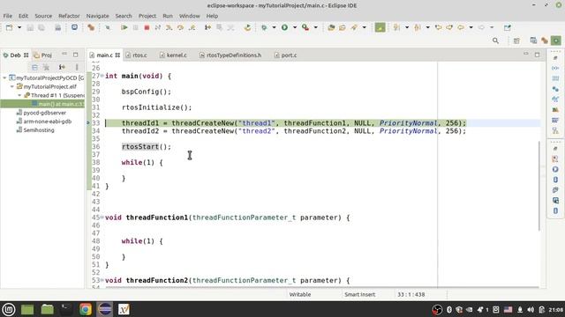This screenshot has height=317, width=565.
Task: Open Linux Mint menu button
Action: 9,309
